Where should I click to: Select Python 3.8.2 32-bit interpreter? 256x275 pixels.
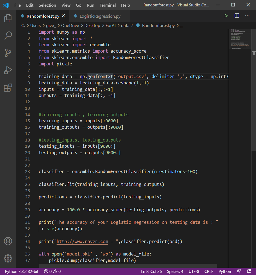pos(22,272)
